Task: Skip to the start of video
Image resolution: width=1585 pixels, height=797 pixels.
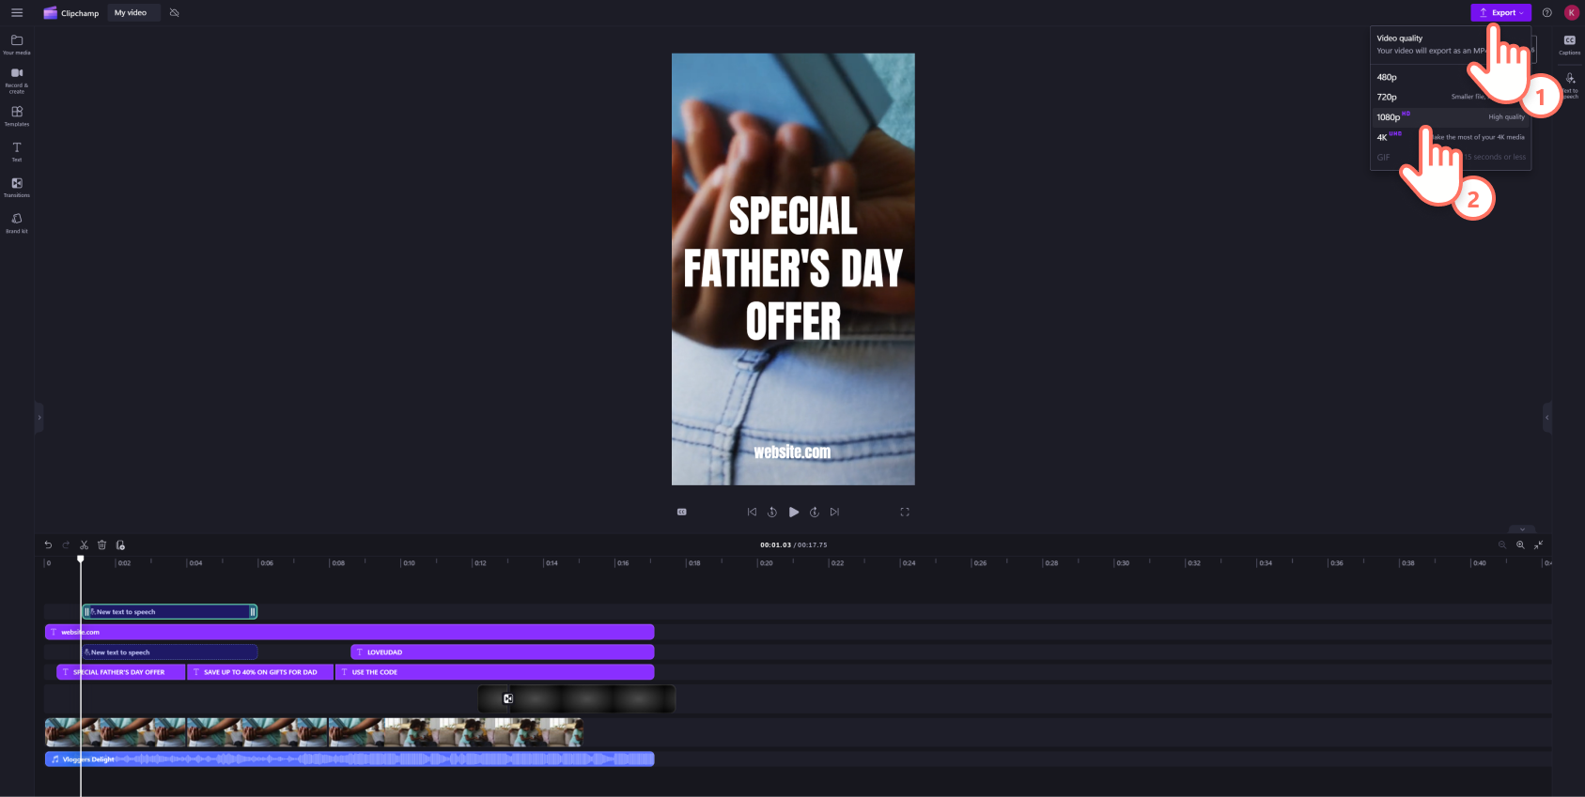Action: click(x=752, y=512)
